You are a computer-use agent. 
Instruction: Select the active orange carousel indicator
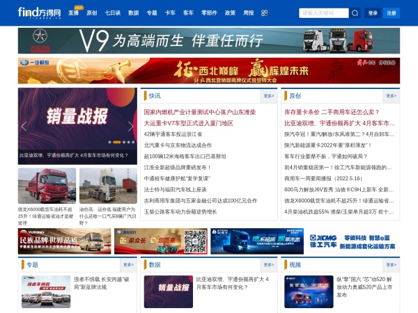point(117,142)
